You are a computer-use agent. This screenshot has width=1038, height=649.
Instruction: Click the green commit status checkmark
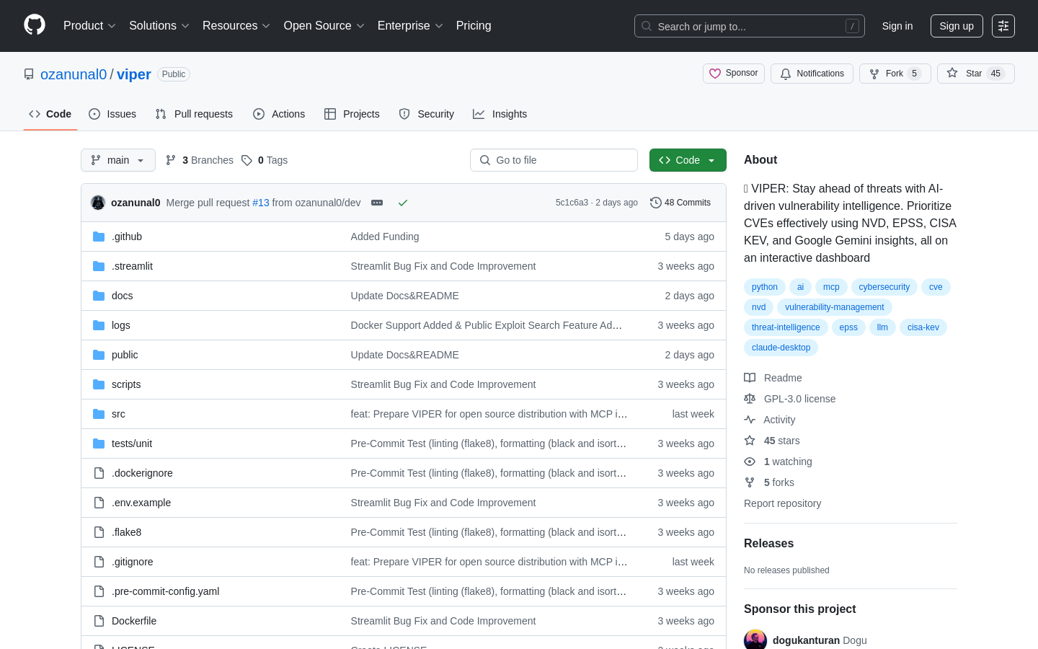click(x=403, y=203)
